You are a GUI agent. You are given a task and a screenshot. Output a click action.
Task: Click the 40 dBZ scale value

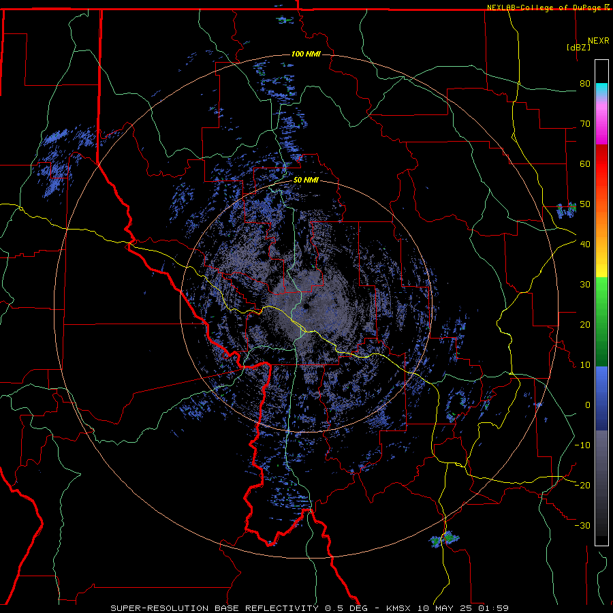[x=585, y=245]
